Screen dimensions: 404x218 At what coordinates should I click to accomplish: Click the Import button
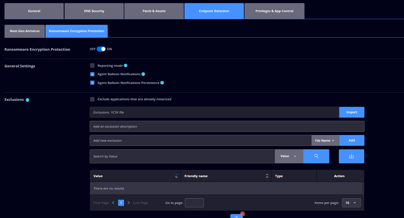click(x=352, y=112)
